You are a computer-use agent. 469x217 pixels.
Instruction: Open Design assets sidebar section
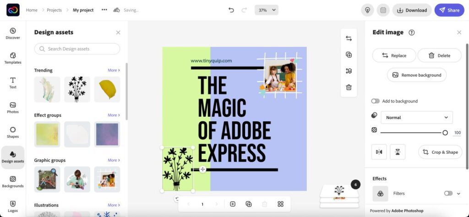(x=13, y=157)
